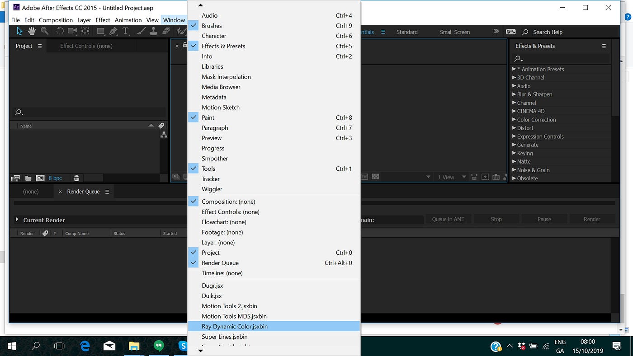Choose Motion Tools 2.jsxbin from Window menu
This screenshot has height=356, width=633.
tap(274, 306)
